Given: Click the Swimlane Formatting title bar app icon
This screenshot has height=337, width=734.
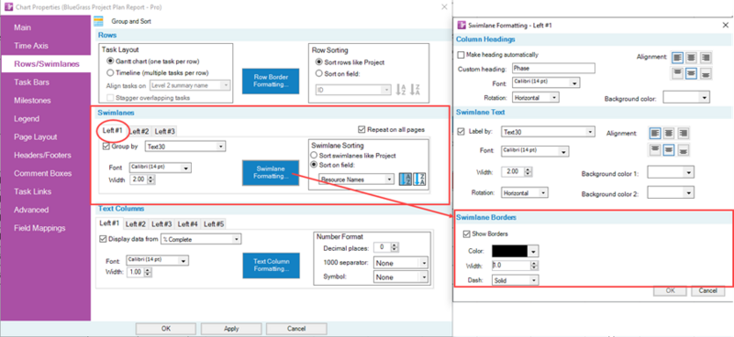Looking at the screenshot, I should (x=462, y=26).
